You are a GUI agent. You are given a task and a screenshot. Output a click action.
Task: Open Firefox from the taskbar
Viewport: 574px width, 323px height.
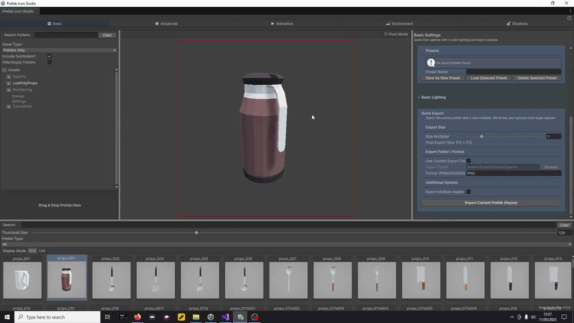(137, 317)
